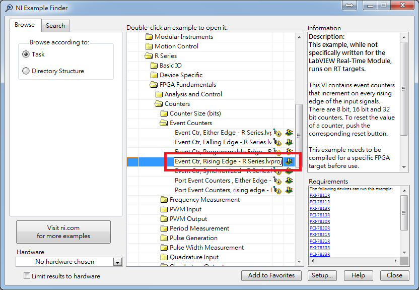Expand the Pulse Generation folder

pos(189,238)
